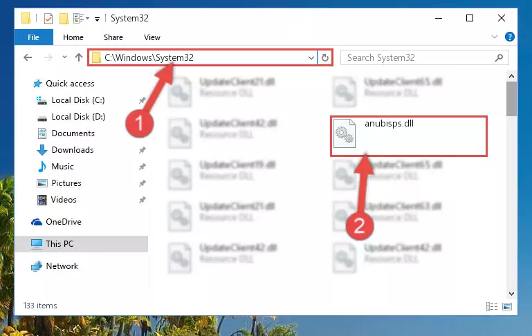532x336 pixels.
Task: Click the 133 items status text
Action: point(40,306)
